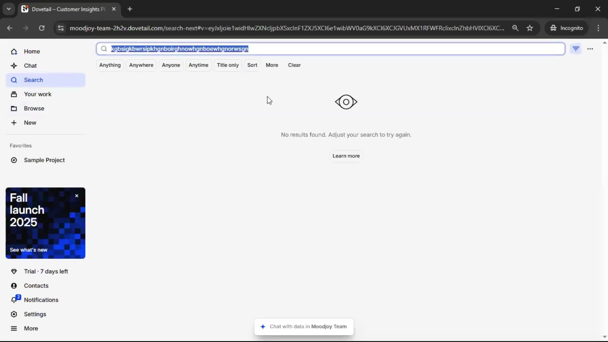Dismiss the Fall launch 2025 banner
This screenshot has width=608, height=342.
77,196
